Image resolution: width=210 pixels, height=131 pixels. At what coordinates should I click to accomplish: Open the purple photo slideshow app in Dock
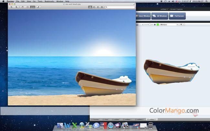click(x=118, y=126)
